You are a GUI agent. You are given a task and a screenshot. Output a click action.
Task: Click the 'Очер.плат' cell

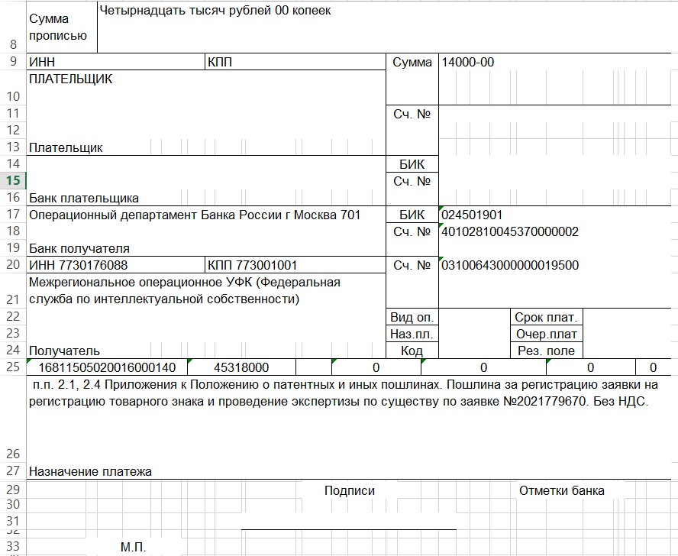(x=547, y=334)
